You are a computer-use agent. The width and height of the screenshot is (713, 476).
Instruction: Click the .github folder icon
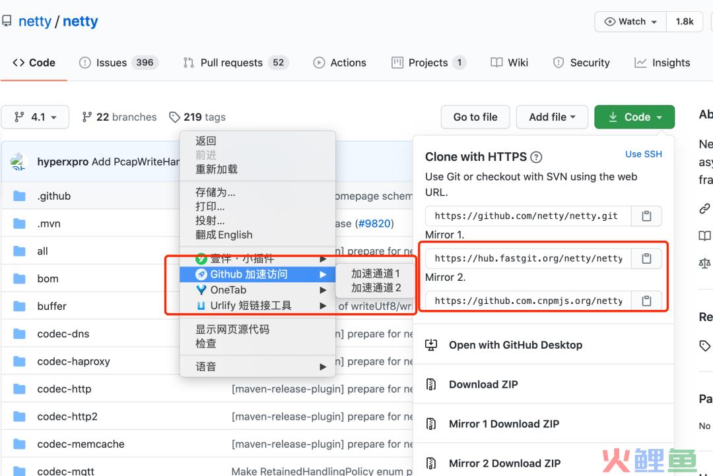tap(19, 196)
